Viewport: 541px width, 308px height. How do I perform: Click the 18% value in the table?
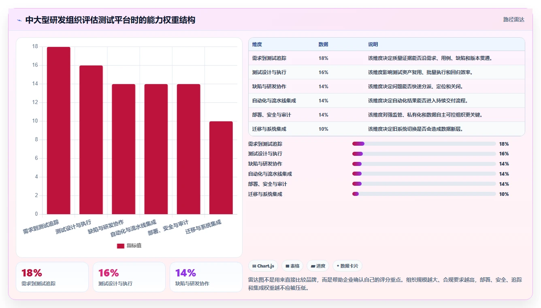(x=324, y=58)
